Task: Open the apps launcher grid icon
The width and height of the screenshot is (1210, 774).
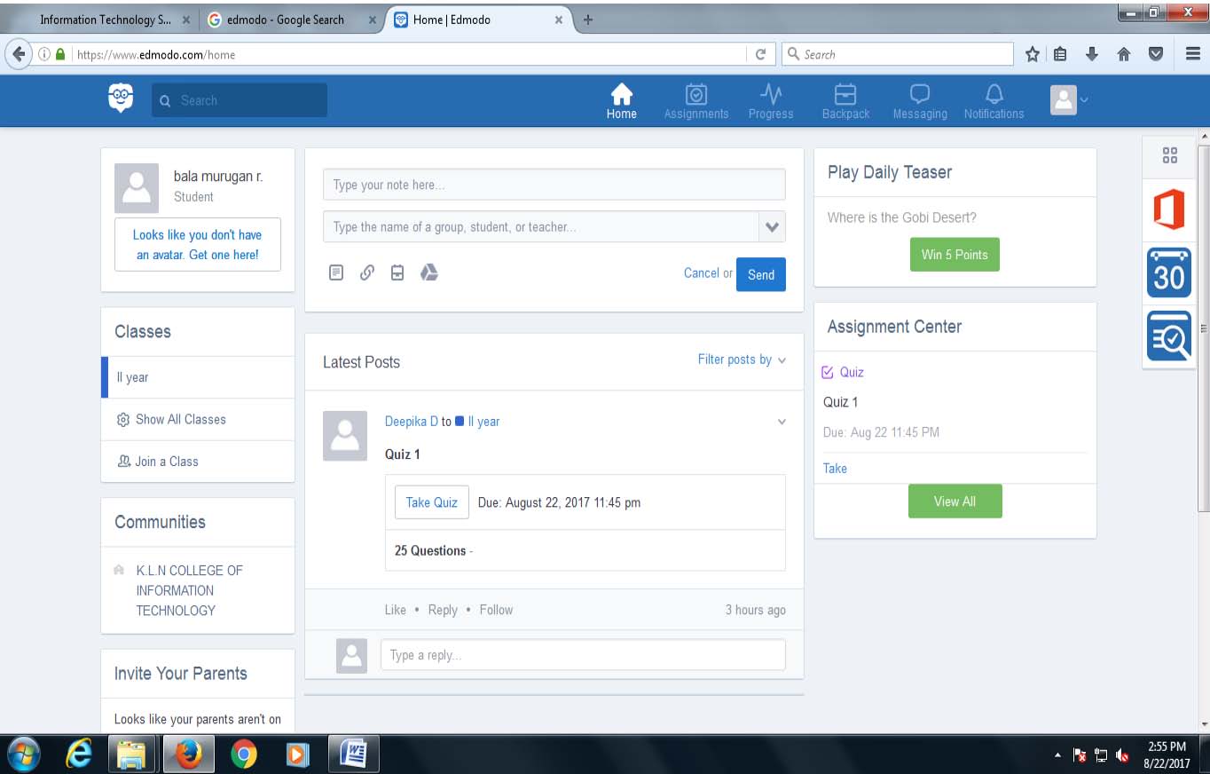Action: 1169,155
